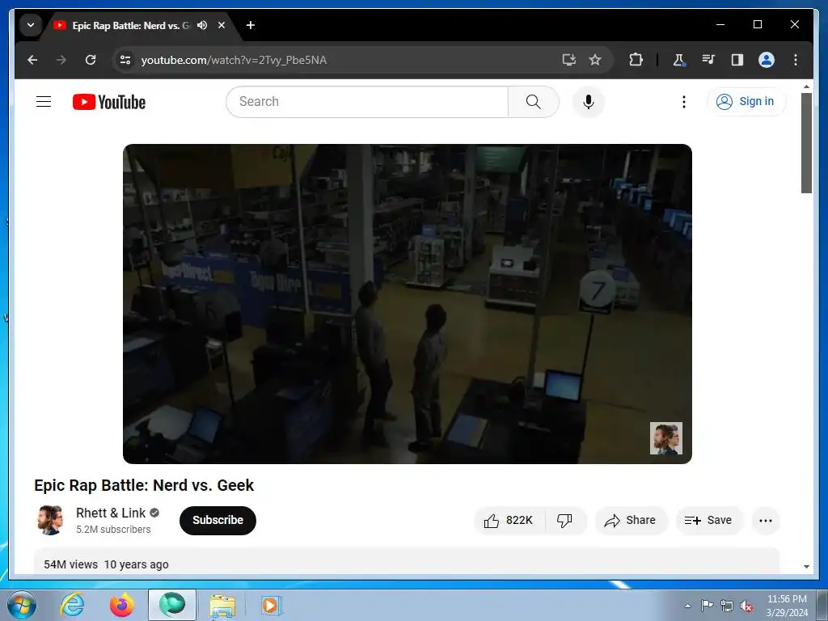Click the search magnifier button

(534, 102)
